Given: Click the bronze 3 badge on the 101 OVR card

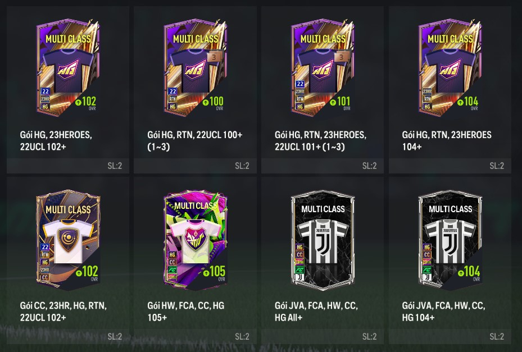Looking at the screenshot, I should point(341,57).
